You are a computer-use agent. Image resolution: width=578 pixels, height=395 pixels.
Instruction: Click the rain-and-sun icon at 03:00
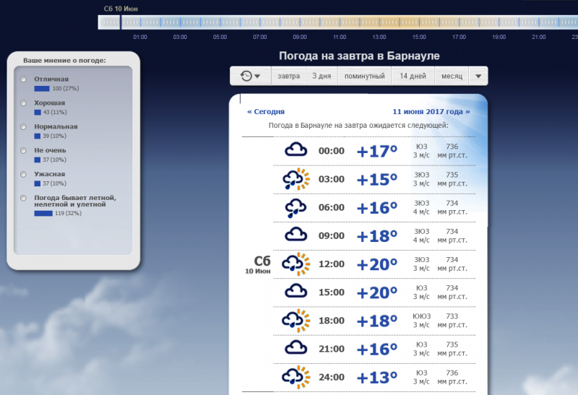(296, 179)
